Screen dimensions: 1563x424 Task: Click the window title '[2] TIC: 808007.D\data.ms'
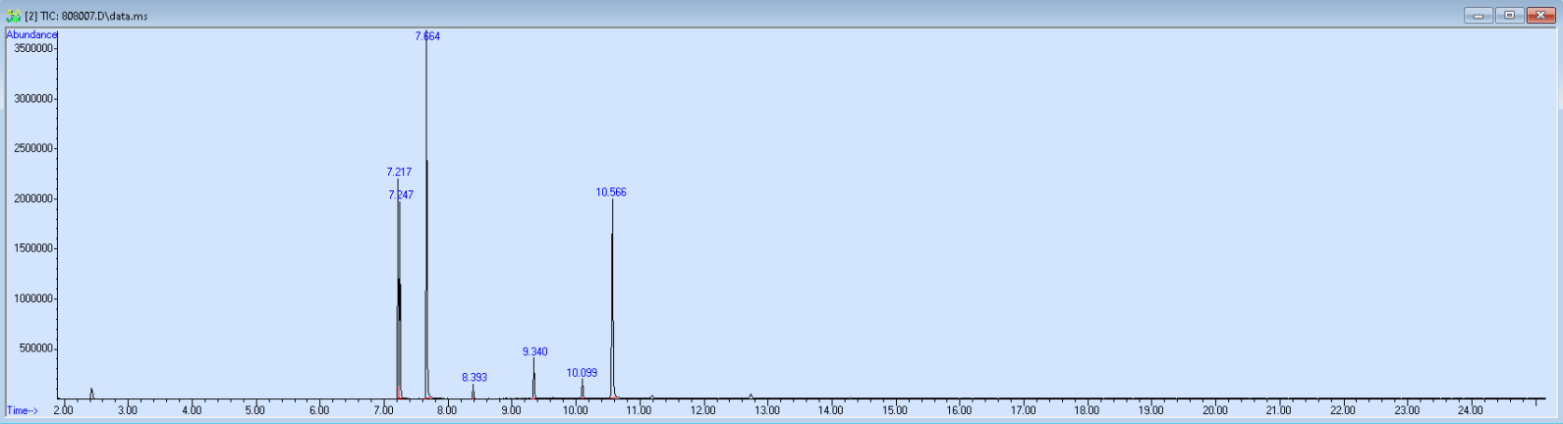[x=85, y=16]
